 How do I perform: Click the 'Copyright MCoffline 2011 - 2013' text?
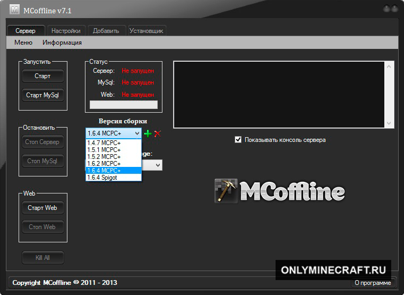tap(65, 283)
